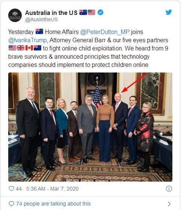Click the US flag emoji beside the account name
The image size is (181, 210).
click(x=91, y=12)
